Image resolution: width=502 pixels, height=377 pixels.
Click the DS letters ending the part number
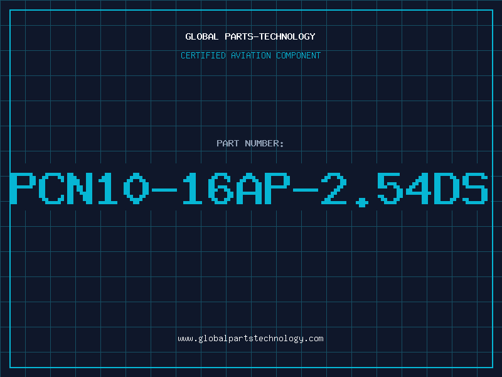coord(461,188)
